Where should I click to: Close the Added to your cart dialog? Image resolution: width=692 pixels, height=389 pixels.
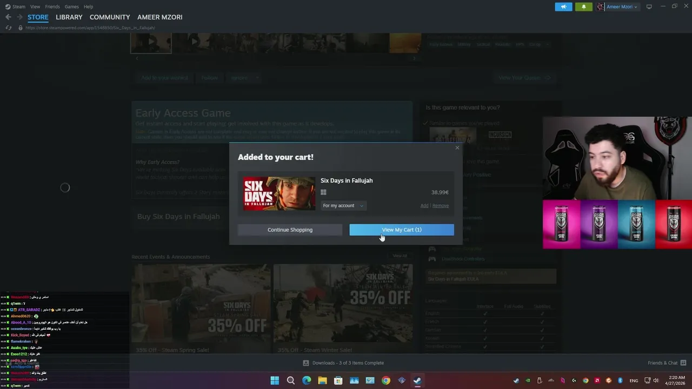pos(457,147)
